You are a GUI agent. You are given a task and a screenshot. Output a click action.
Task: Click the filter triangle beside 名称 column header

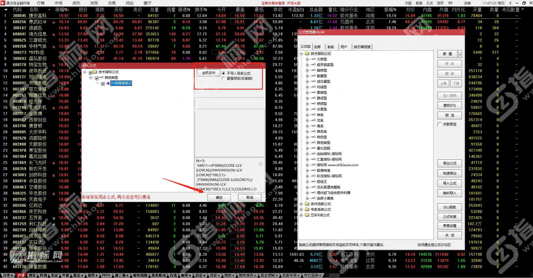[50, 9]
